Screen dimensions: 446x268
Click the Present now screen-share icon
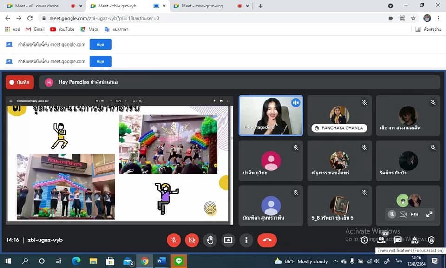pyautogui.click(x=228, y=240)
